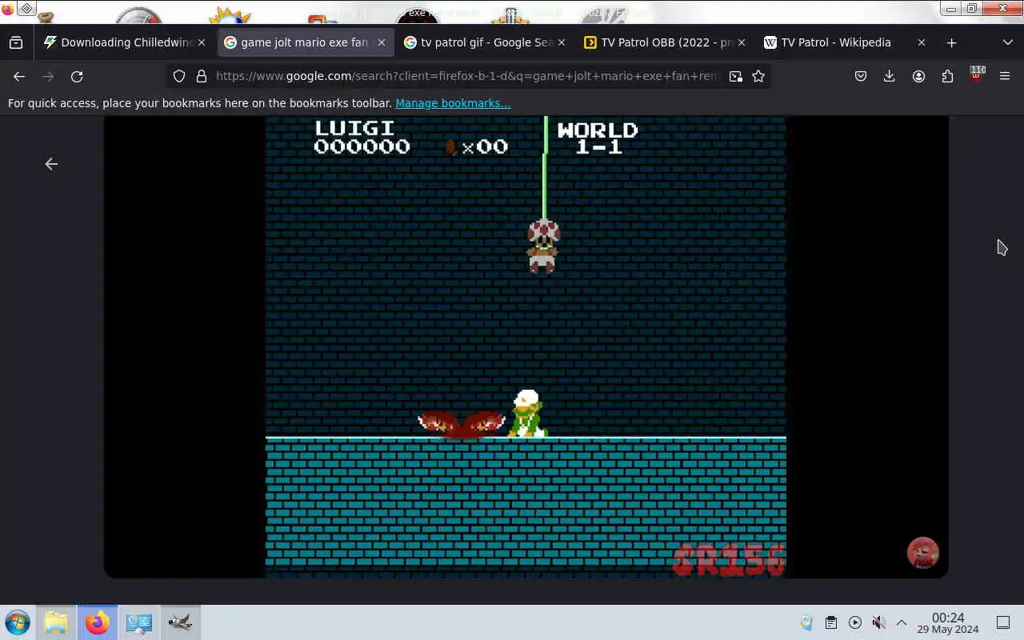Open the Extensions puzzle icon

coord(947,76)
